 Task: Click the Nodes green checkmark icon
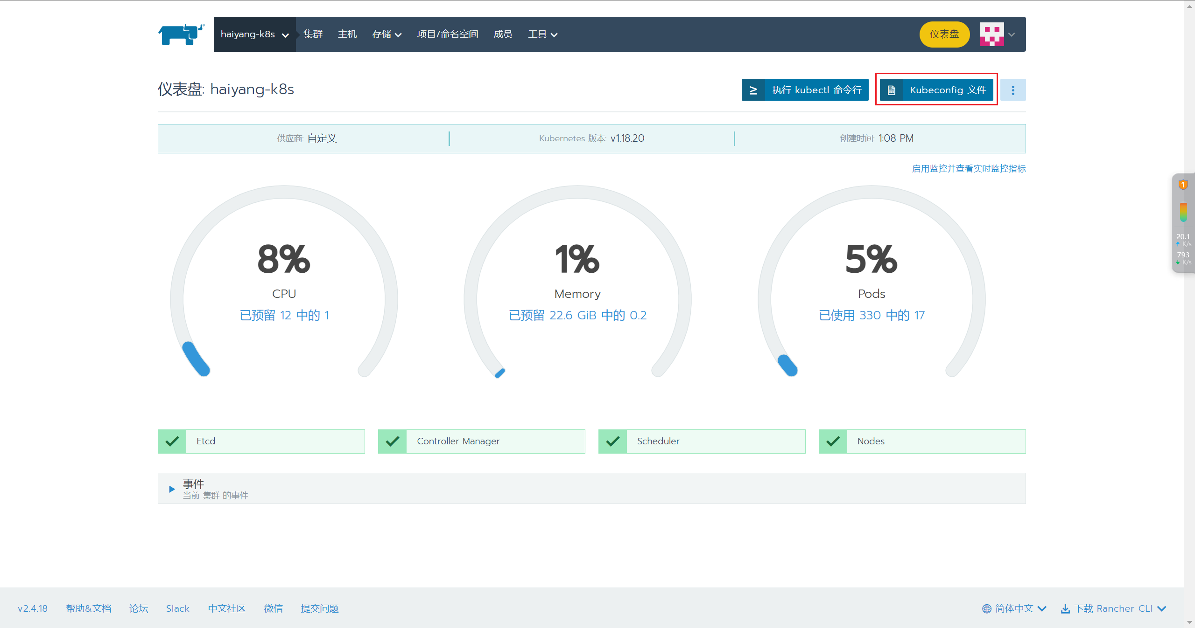coord(833,441)
